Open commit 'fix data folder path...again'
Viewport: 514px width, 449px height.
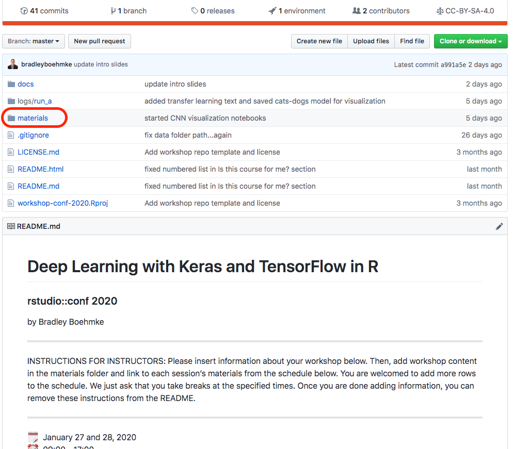coord(188,135)
